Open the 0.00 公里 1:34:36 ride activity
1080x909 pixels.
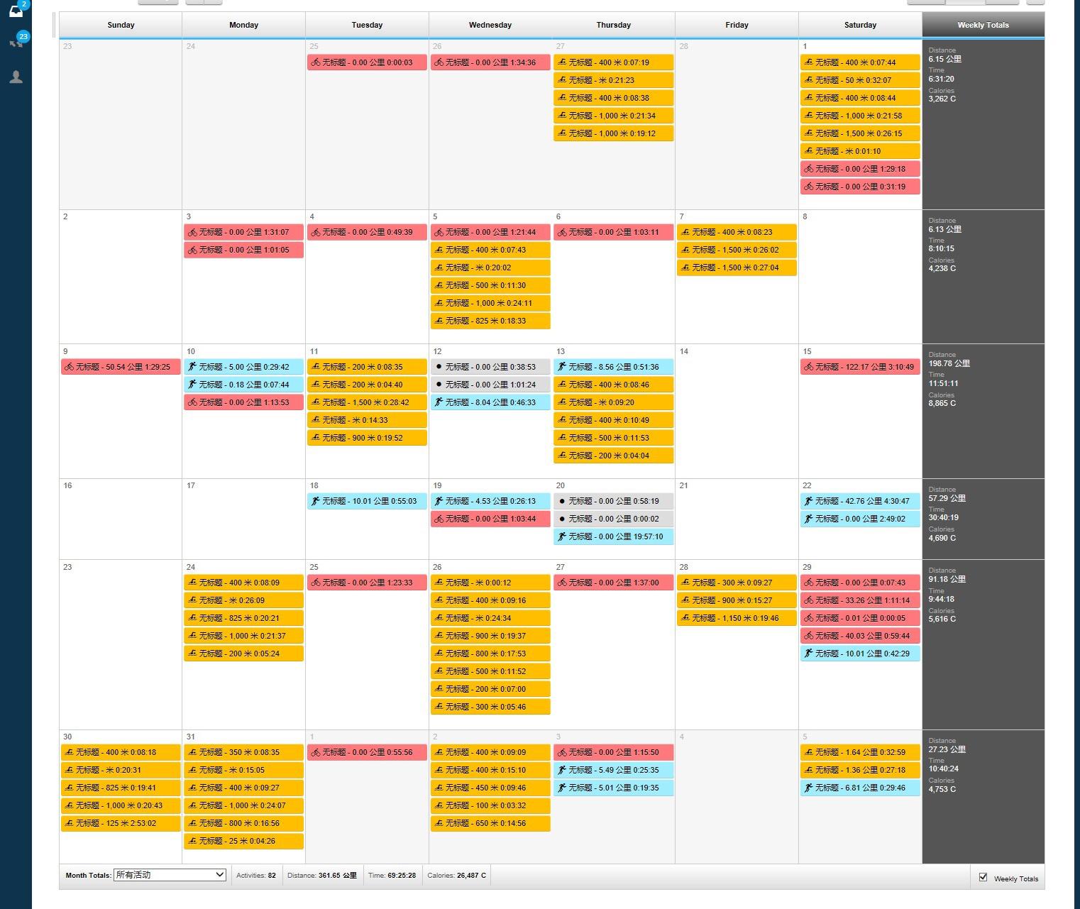pos(490,62)
